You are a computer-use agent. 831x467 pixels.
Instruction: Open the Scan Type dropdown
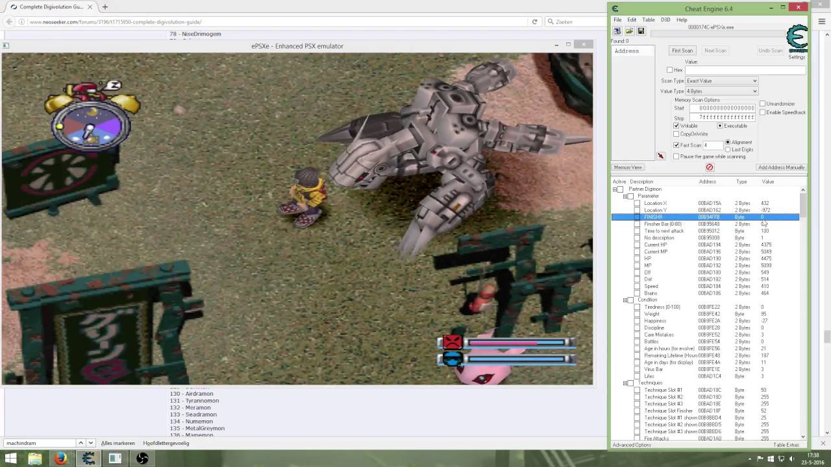tap(722, 81)
